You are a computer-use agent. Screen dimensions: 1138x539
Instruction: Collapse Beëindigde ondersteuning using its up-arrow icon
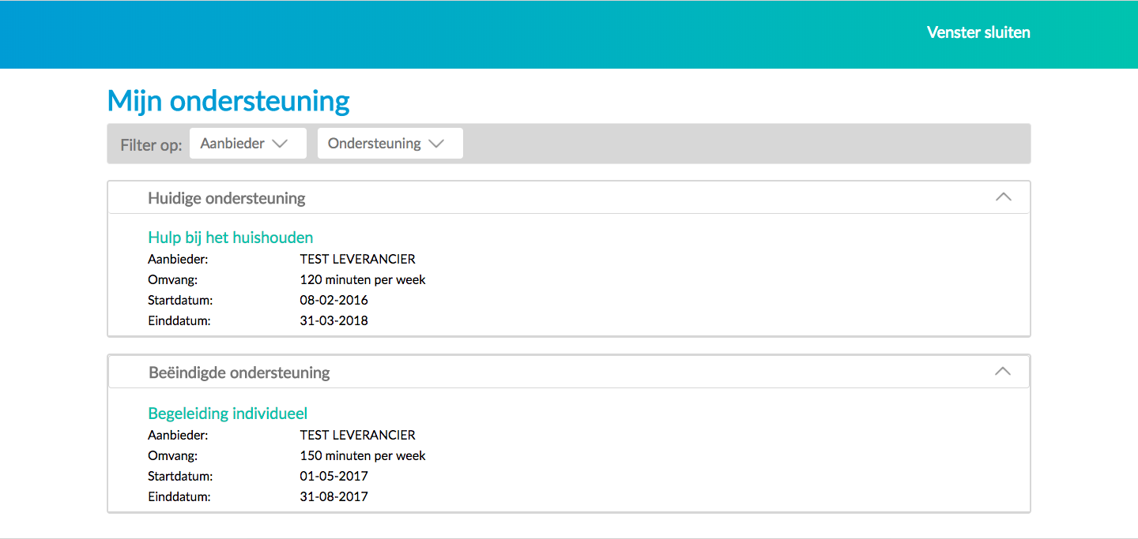point(1003,372)
